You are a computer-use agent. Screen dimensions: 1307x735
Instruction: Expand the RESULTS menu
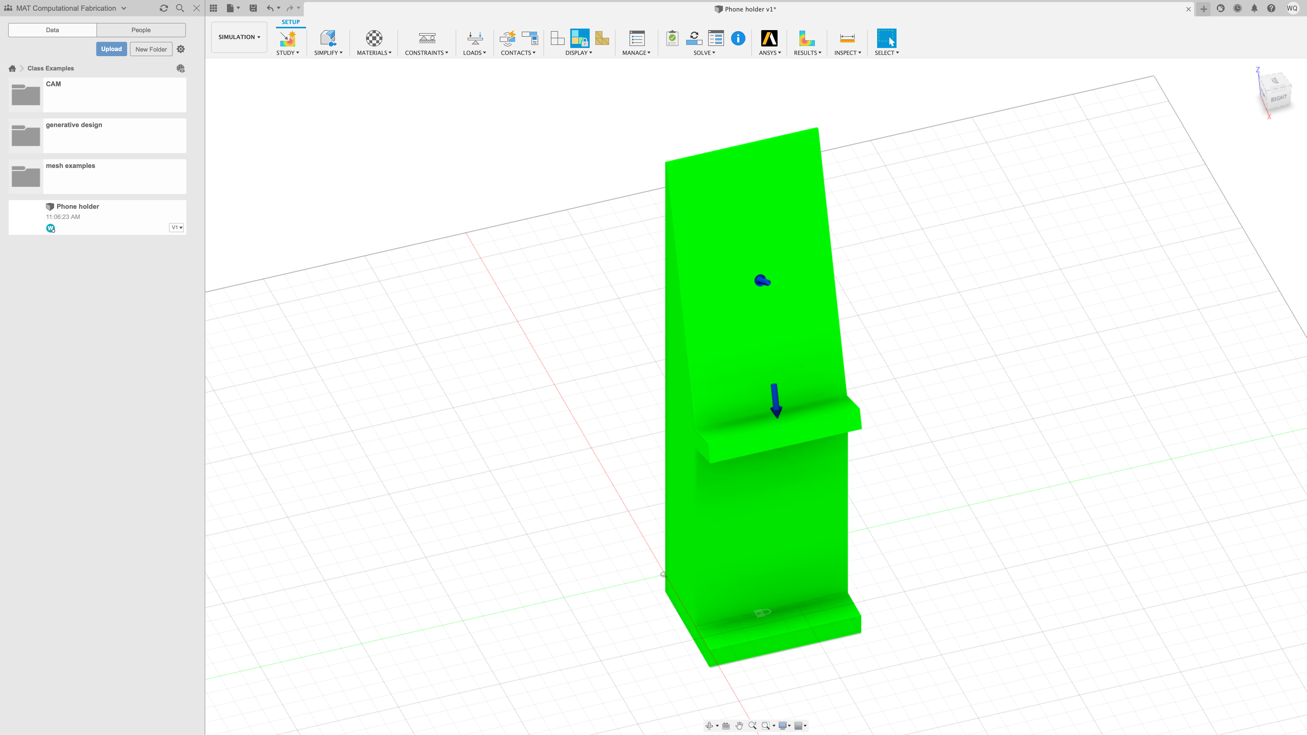(807, 53)
